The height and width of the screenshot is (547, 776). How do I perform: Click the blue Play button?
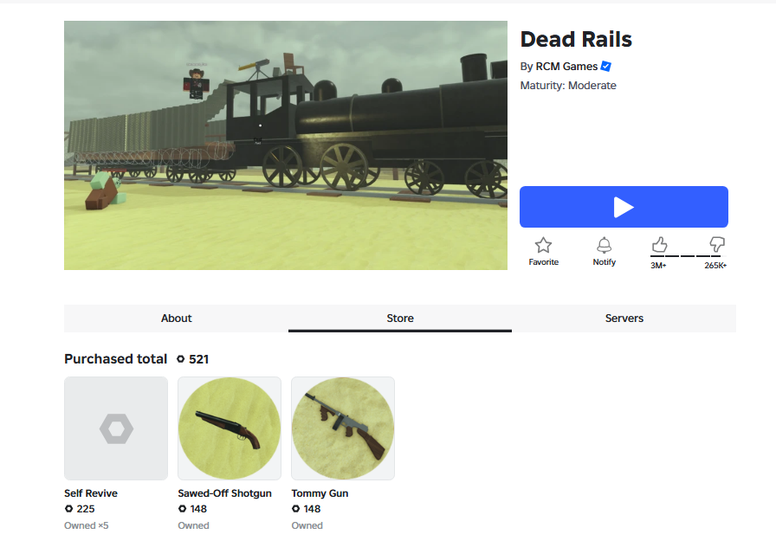click(x=624, y=207)
